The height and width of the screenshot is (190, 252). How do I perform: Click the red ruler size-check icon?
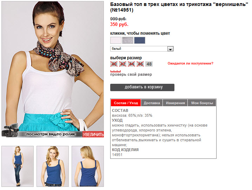point(115,71)
